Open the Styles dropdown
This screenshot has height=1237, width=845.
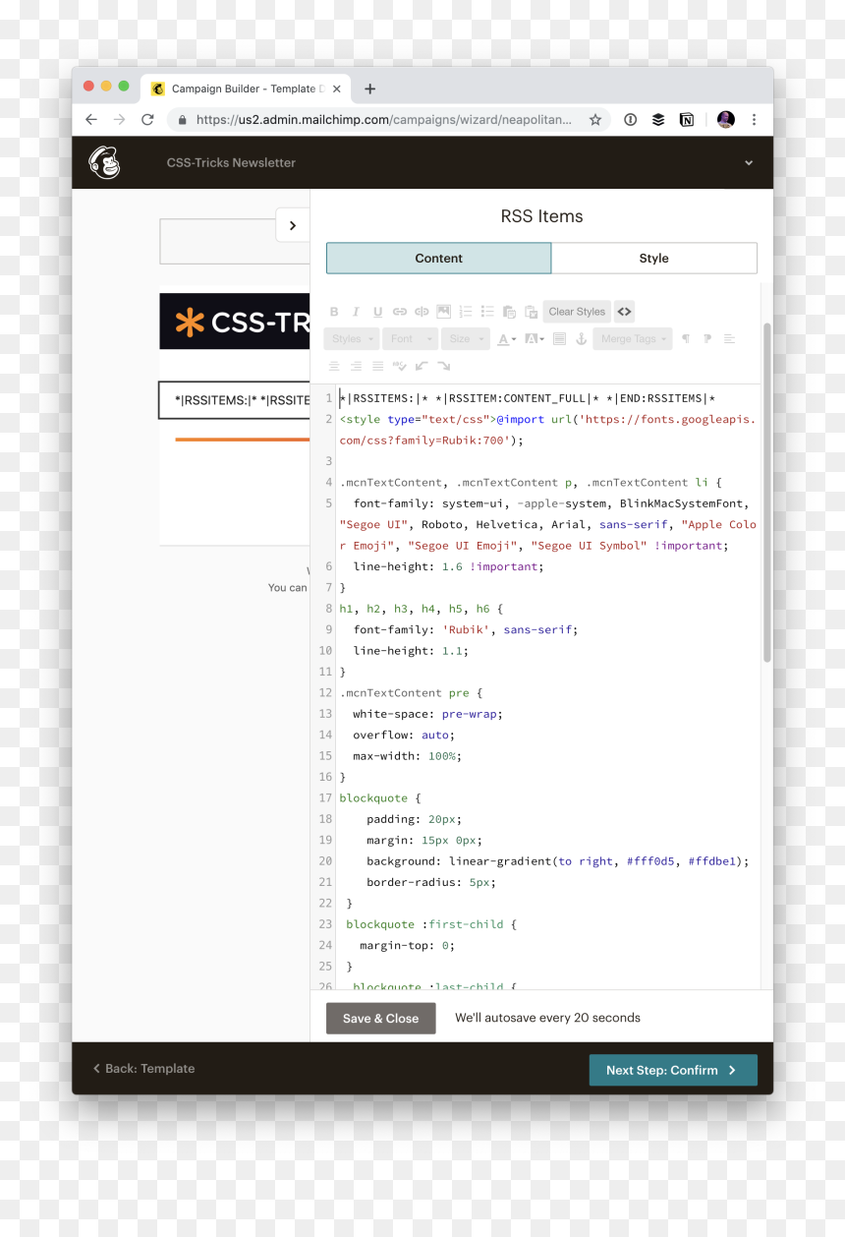click(352, 339)
